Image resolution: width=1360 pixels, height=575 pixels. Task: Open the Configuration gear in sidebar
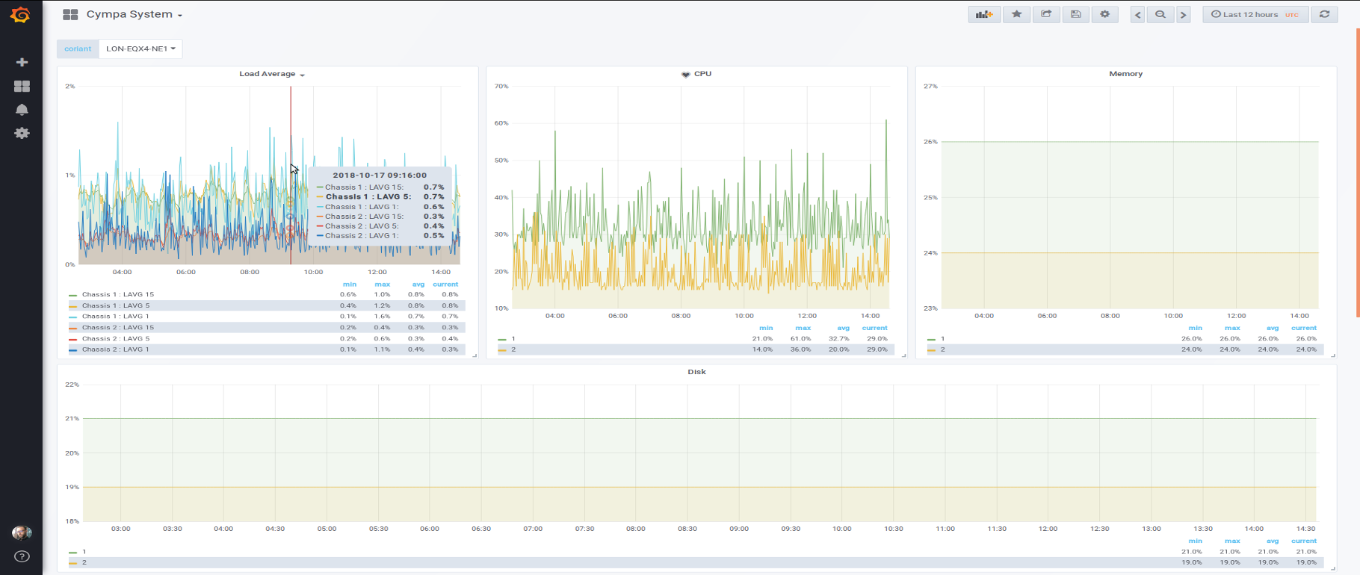coord(22,133)
